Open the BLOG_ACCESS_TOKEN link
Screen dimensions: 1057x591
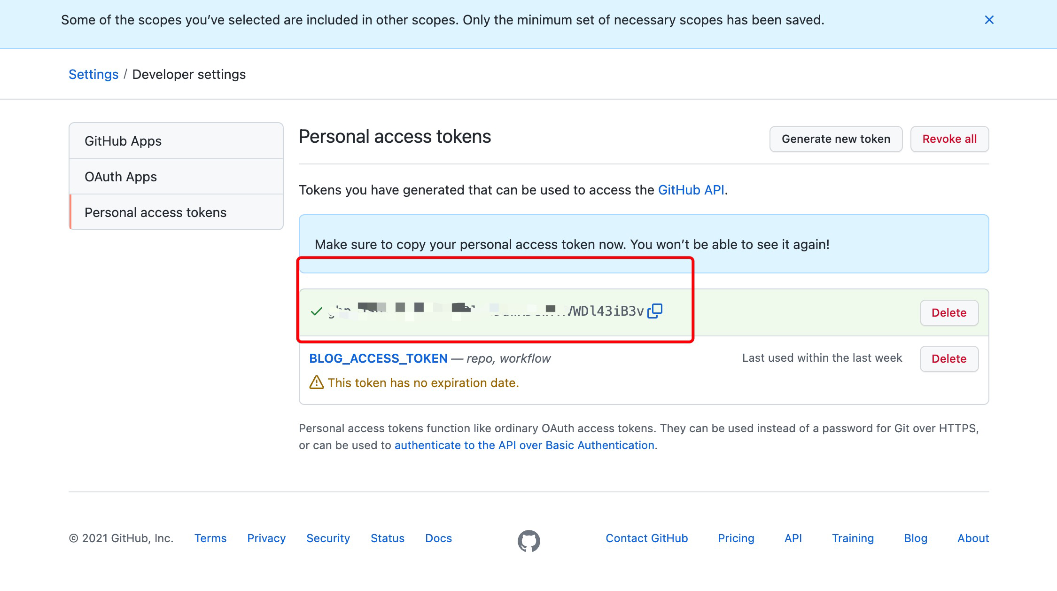click(x=378, y=358)
